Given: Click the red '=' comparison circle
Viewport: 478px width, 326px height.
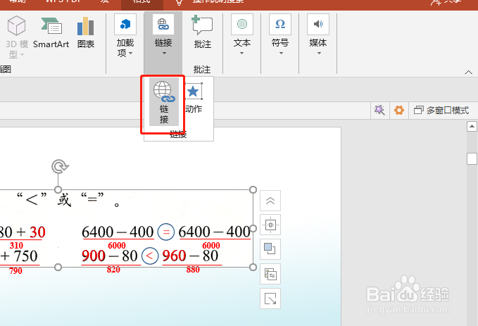Looking at the screenshot, I should [166, 232].
